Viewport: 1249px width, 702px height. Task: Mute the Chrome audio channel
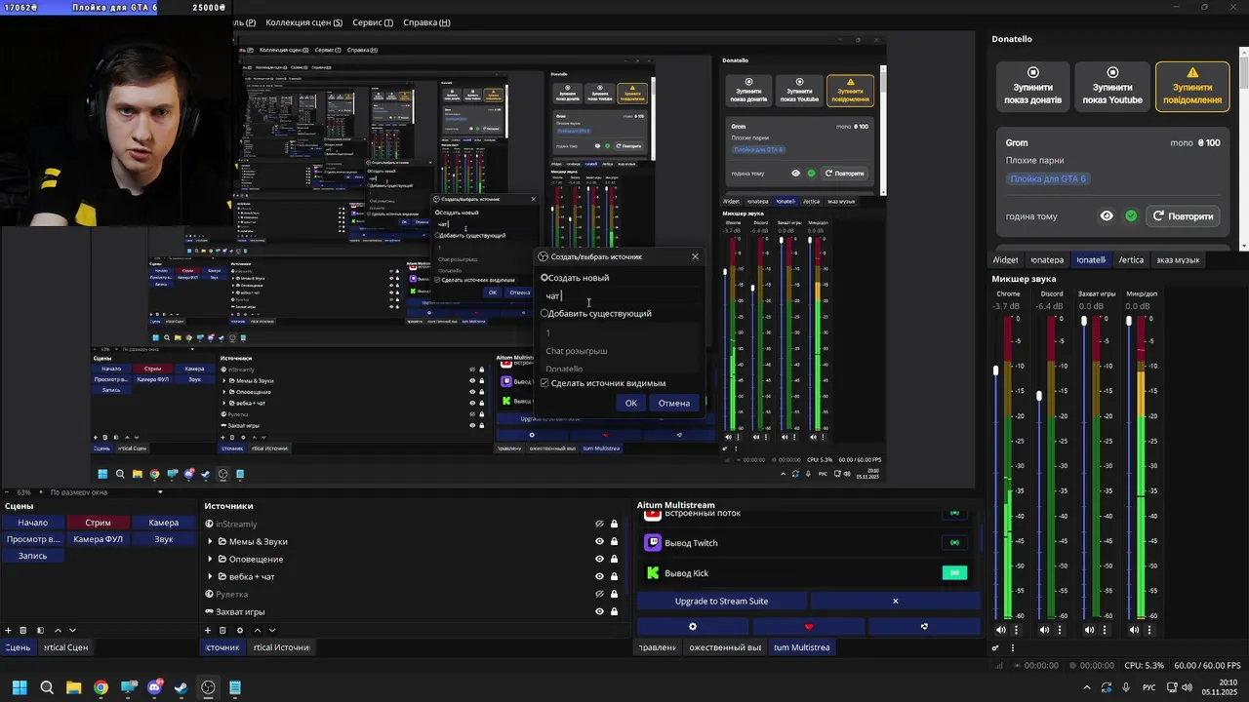click(x=1000, y=630)
